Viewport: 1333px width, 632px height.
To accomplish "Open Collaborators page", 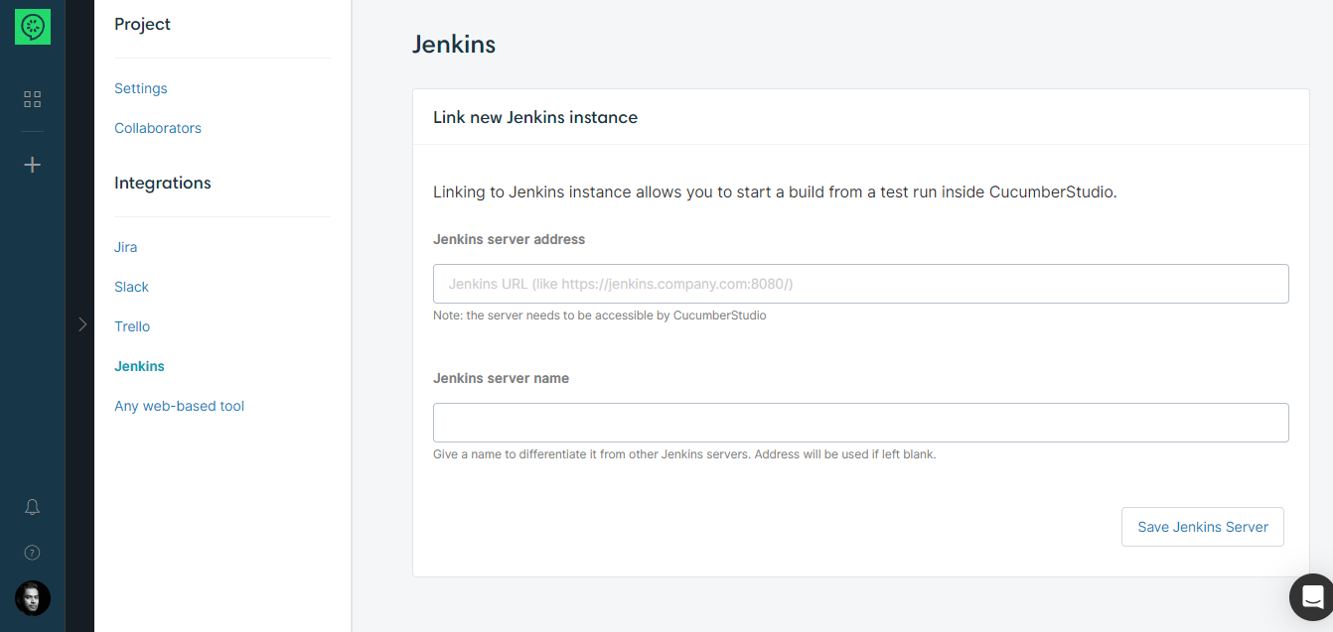I will coord(158,128).
